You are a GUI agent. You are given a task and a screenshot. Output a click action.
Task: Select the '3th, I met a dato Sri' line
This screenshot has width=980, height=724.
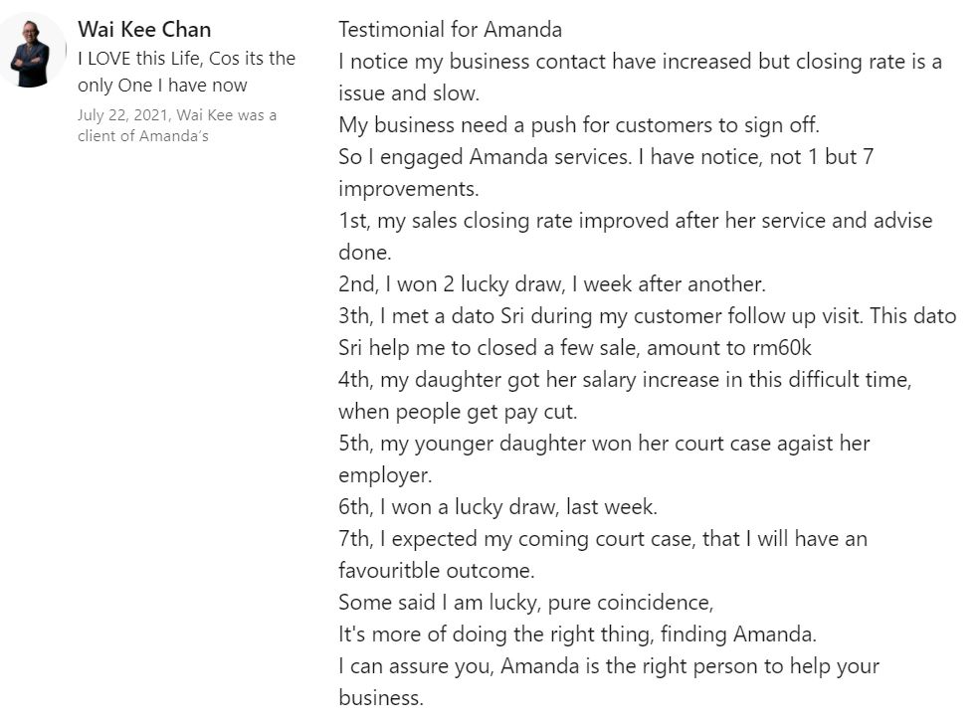point(647,315)
